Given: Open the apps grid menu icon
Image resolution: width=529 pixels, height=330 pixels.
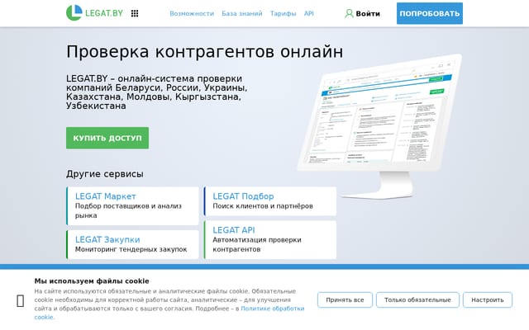Looking at the screenshot, I should tap(135, 13).
